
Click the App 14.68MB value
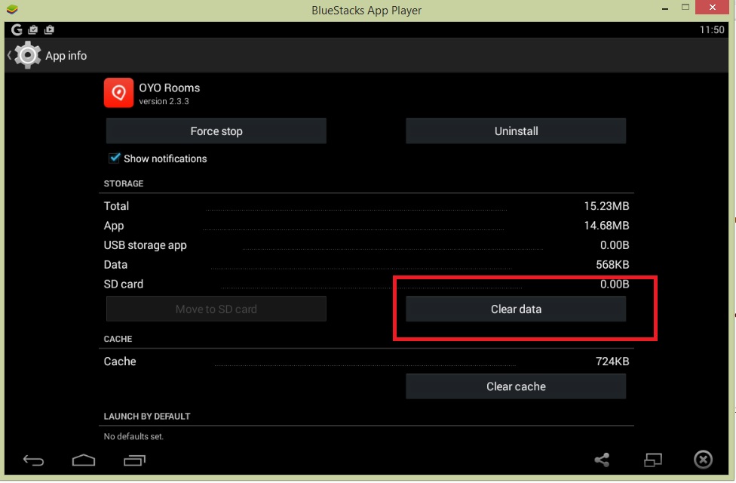(606, 226)
